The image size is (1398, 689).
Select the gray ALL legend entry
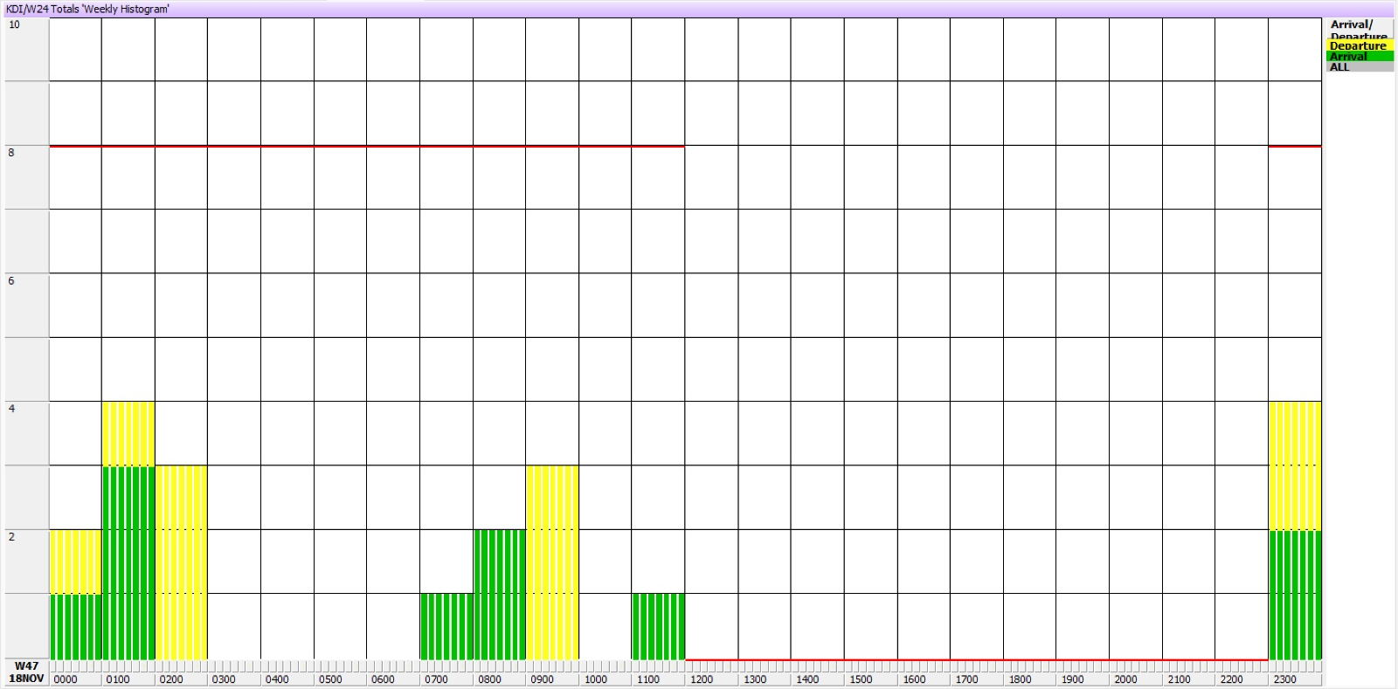(x=1359, y=67)
